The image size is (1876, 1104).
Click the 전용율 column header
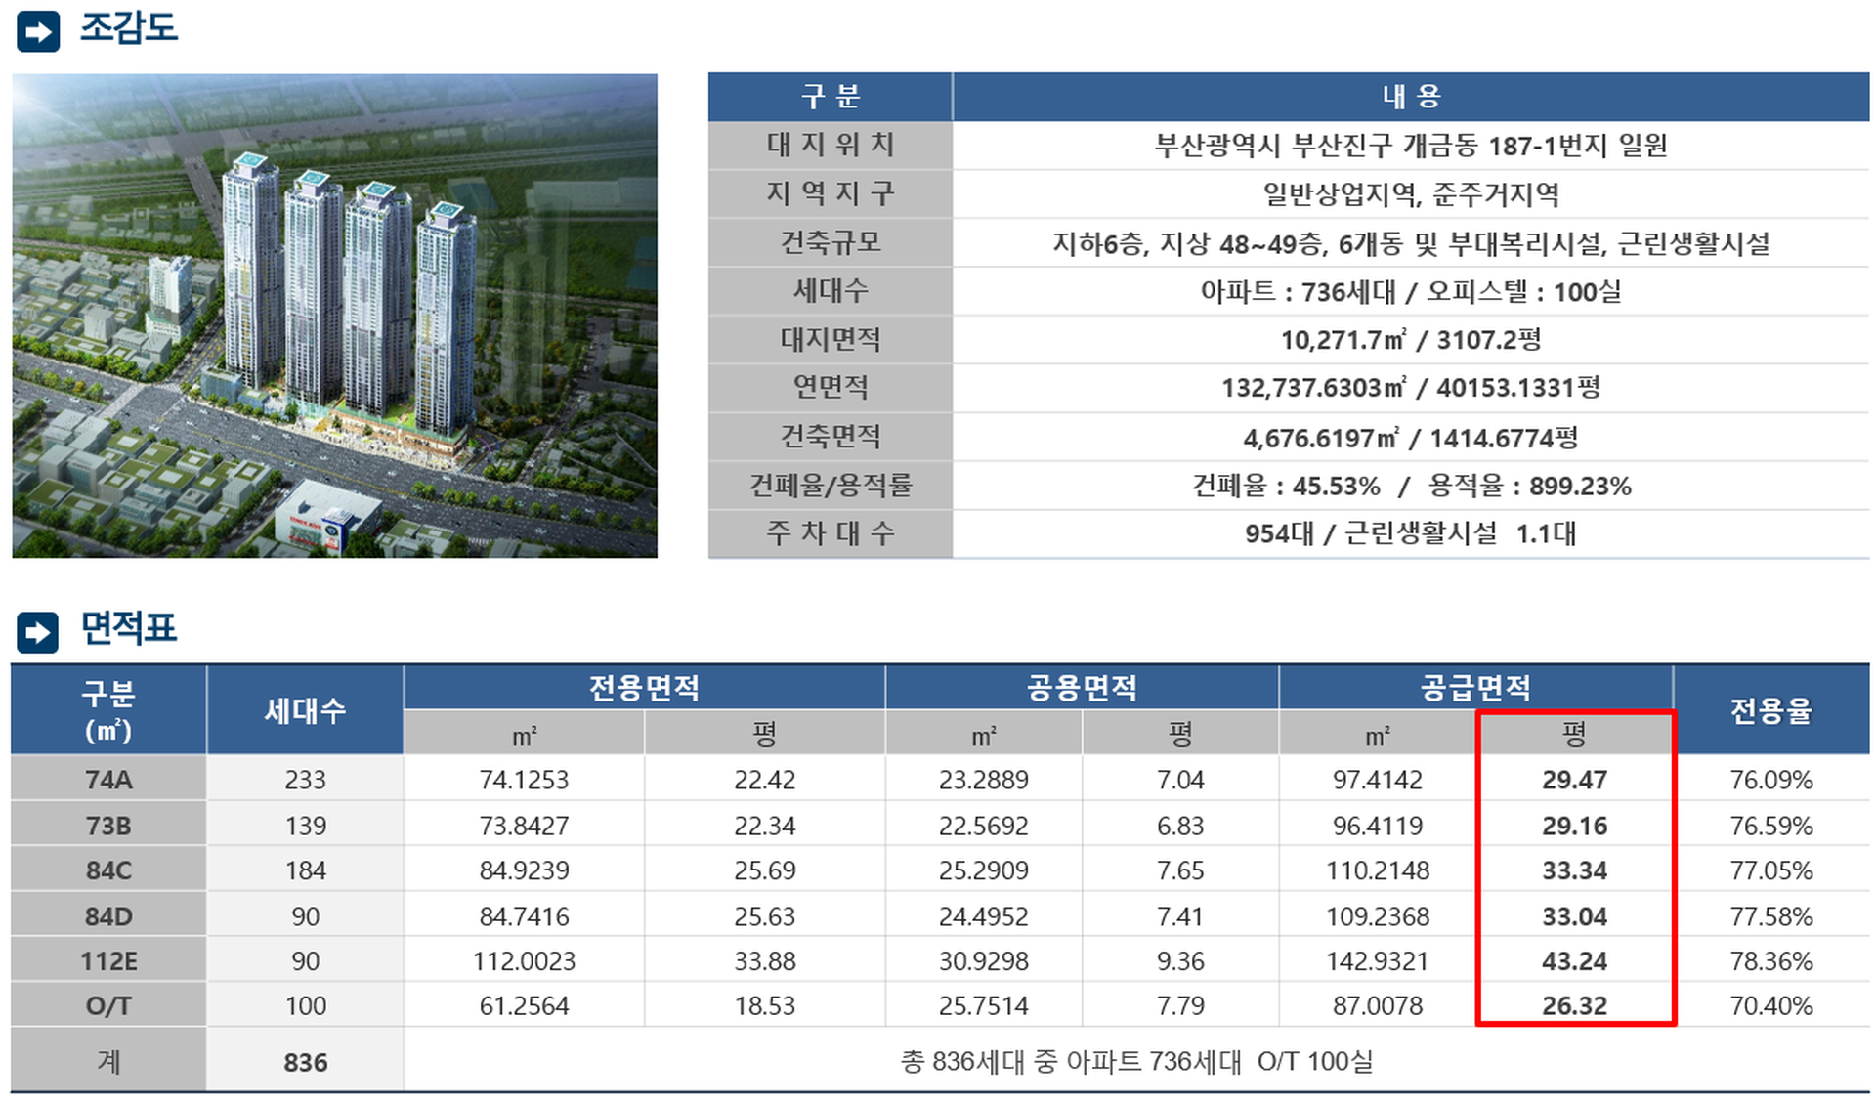(x=1770, y=710)
